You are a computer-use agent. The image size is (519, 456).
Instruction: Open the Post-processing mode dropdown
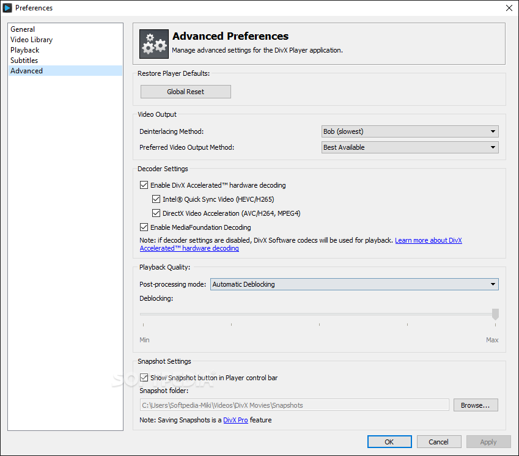354,284
